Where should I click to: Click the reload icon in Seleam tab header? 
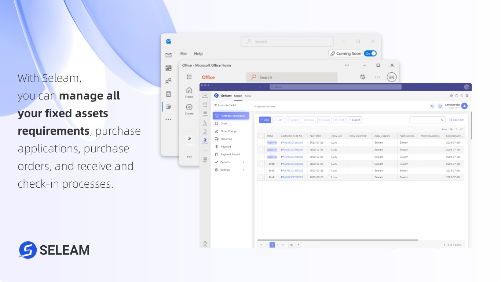pyautogui.click(x=457, y=96)
